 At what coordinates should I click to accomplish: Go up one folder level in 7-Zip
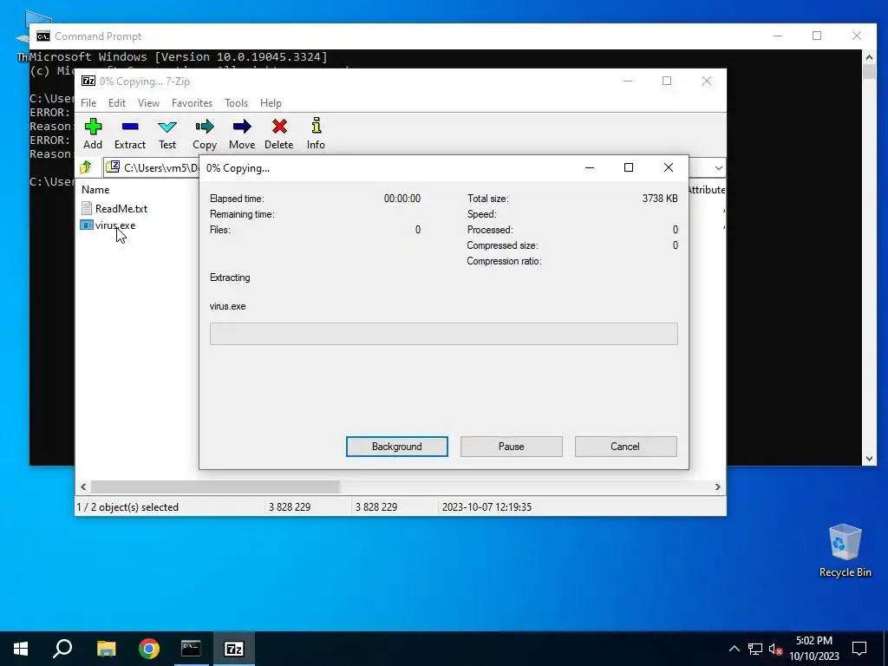click(x=86, y=167)
